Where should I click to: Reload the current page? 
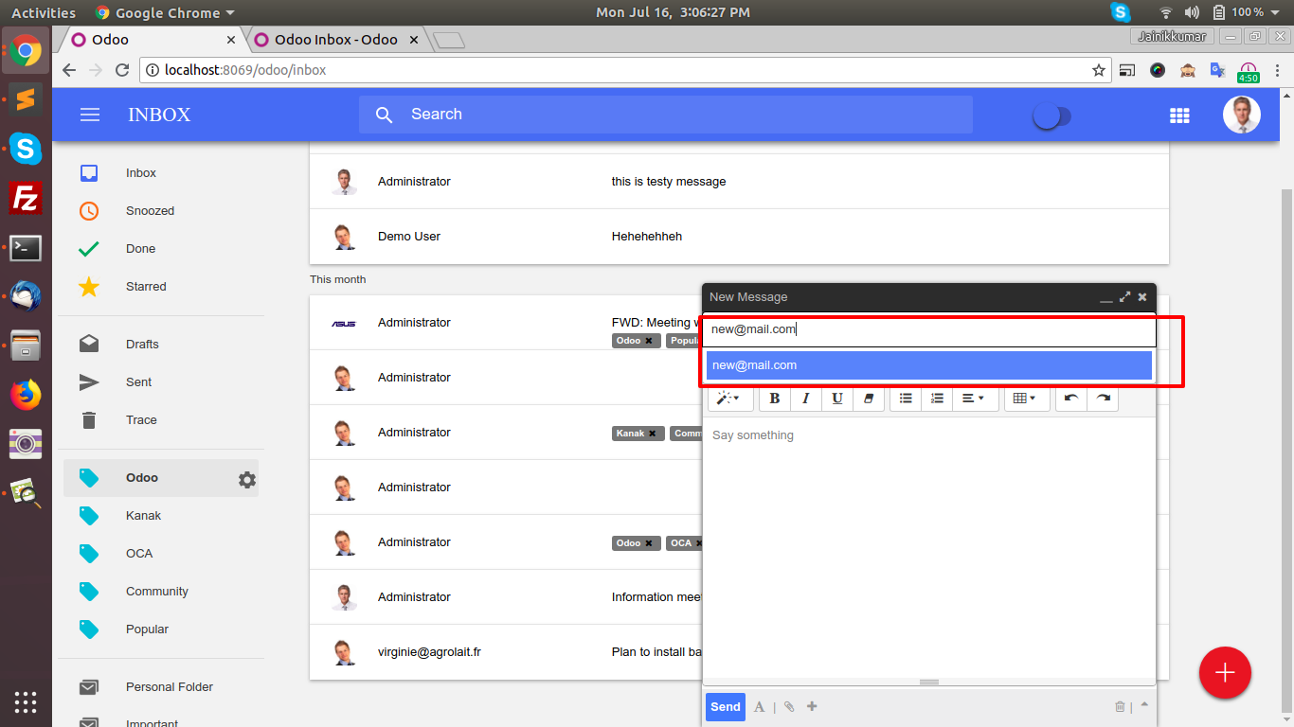(122, 70)
